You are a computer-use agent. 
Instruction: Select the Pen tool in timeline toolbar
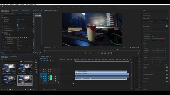click(x=36, y=70)
